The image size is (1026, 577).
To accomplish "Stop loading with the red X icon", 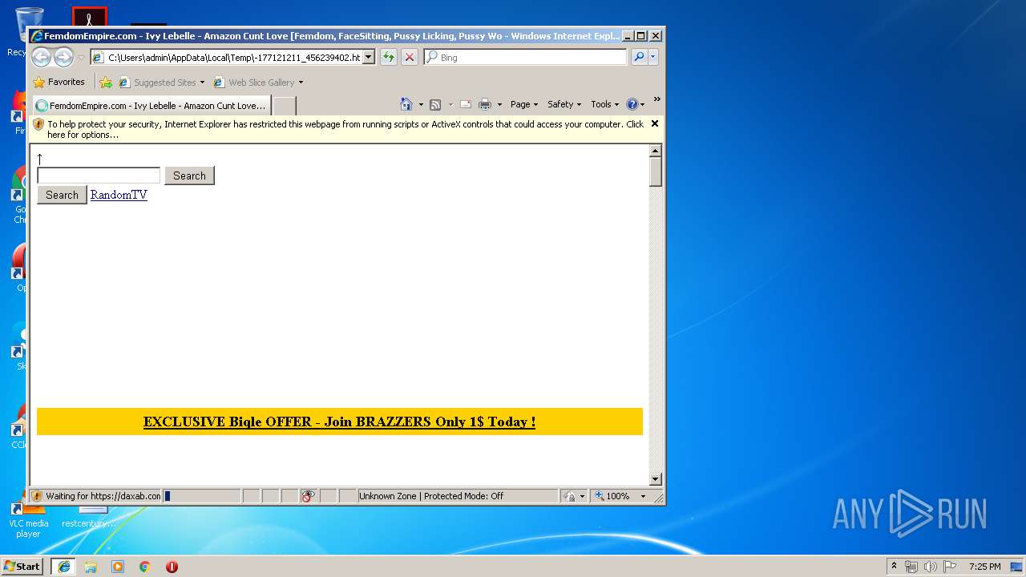I will tap(410, 57).
